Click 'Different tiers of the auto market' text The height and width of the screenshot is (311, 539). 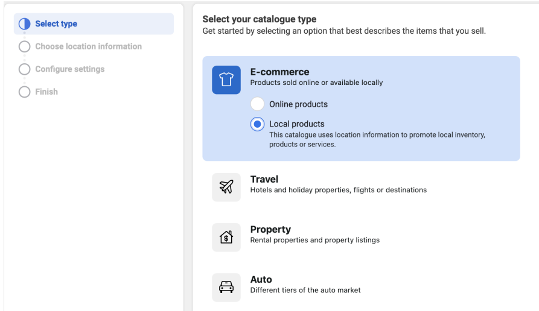tap(305, 291)
